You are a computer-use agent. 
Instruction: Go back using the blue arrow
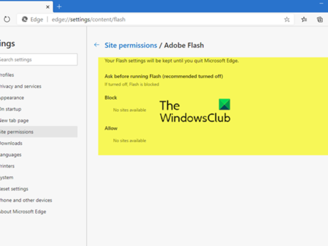[x=96, y=45]
